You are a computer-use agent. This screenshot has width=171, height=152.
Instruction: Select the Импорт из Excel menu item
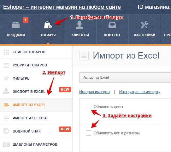click(36, 105)
